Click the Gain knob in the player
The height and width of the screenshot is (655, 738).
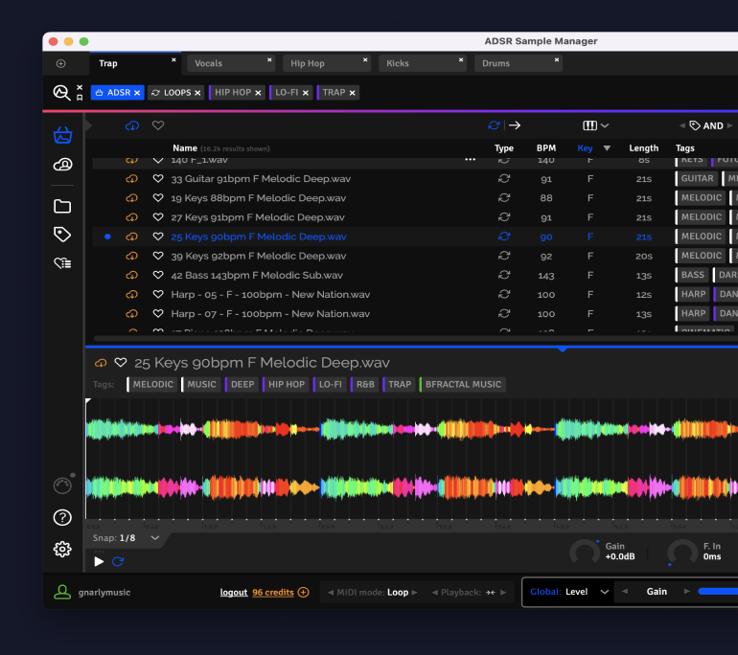click(584, 552)
